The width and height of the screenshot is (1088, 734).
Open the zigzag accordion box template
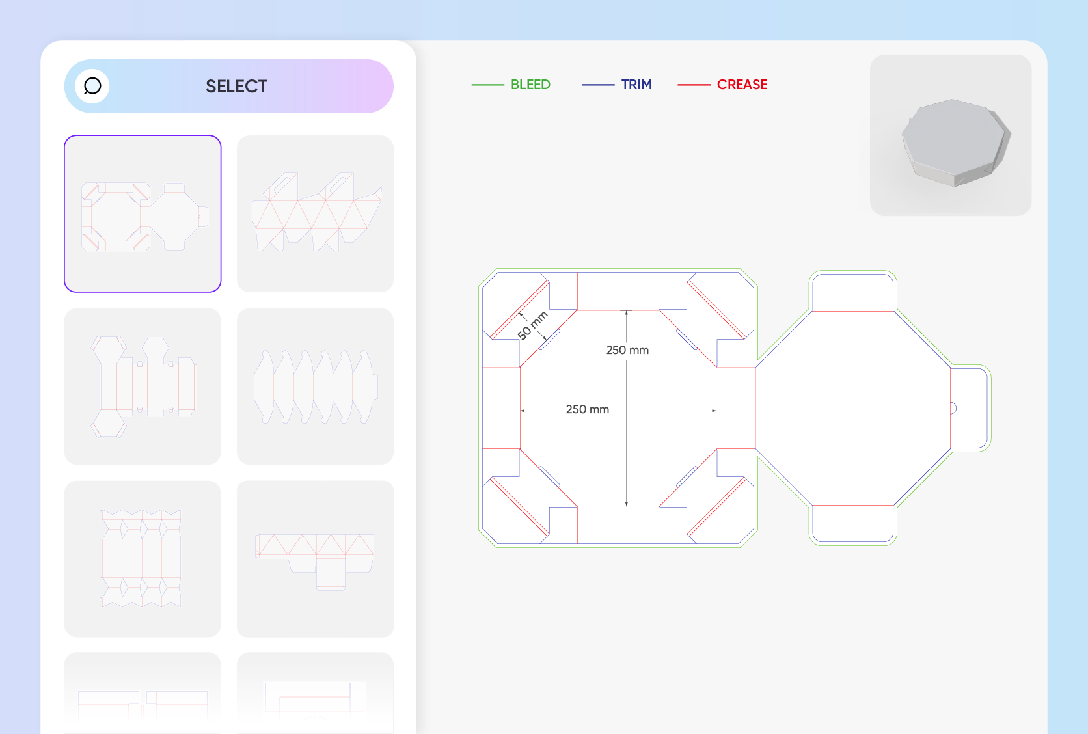(143, 559)
